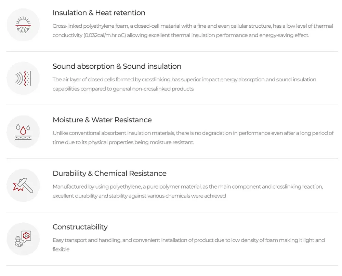The width and height of the screenshot is (342, 276).
Task: Click the "Durability & Chemical Resistance" heading
Action: coord(109,174)
